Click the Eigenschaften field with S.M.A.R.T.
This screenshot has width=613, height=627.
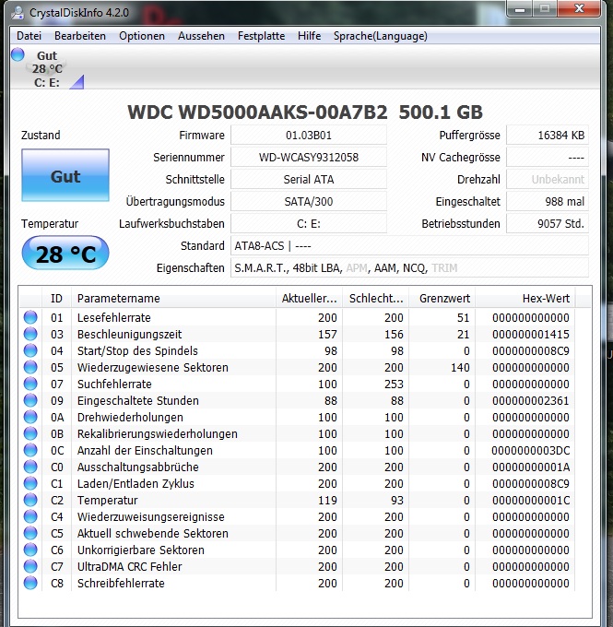[x=409, y=267]
